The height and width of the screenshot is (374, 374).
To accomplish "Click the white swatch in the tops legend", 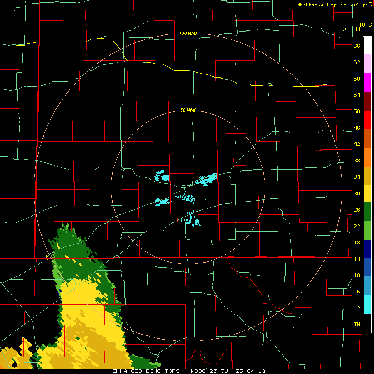I will (x=367, y=46).
